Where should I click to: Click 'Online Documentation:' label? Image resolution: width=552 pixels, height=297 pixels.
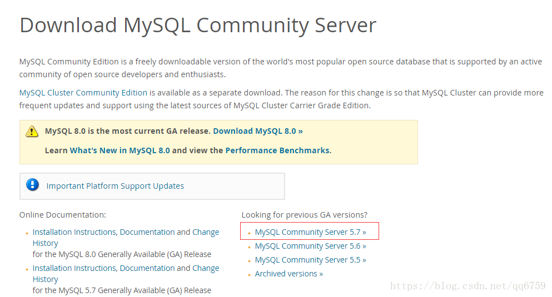62,215
